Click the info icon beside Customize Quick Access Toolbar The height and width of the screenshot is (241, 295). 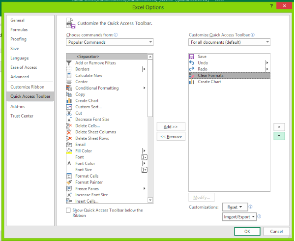[x=253, y=35]
